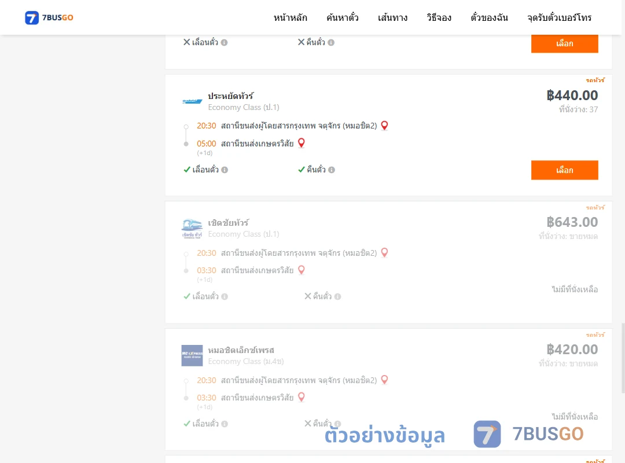The height and width of the screenshot is (463, 625).
Task: Click the ประหยัดทัวร์ operator logo
Action: 192,101
